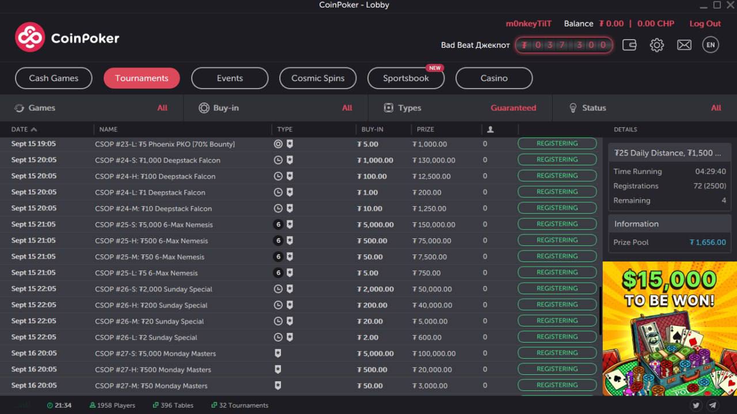Viewport: 737px width, 414px height.
Task: Click bounty target icon on Phoenix PKO row
Action: [x=278, y=144]
